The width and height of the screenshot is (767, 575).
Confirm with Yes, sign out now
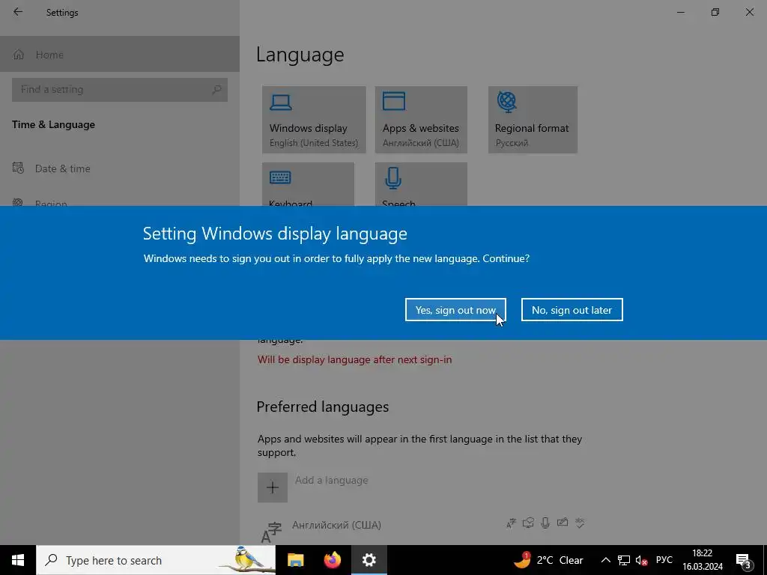455,309
